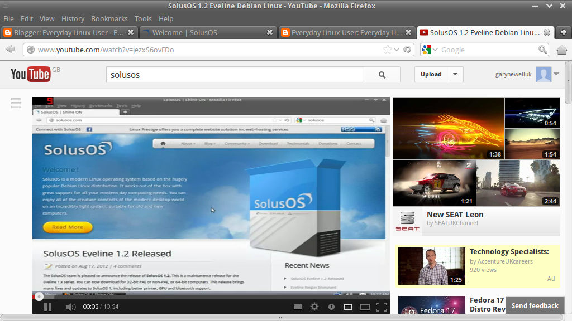Open the 1:54 video thumbnail
Viewport: 572px width, 321px height.
[532, 144]
